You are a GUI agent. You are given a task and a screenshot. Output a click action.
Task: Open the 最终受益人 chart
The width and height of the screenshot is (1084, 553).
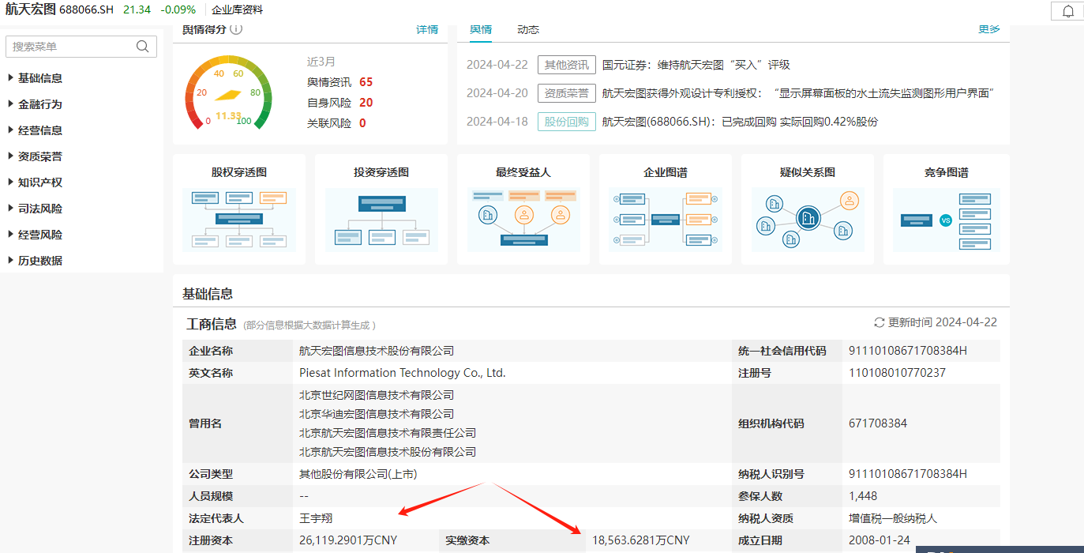523,209
